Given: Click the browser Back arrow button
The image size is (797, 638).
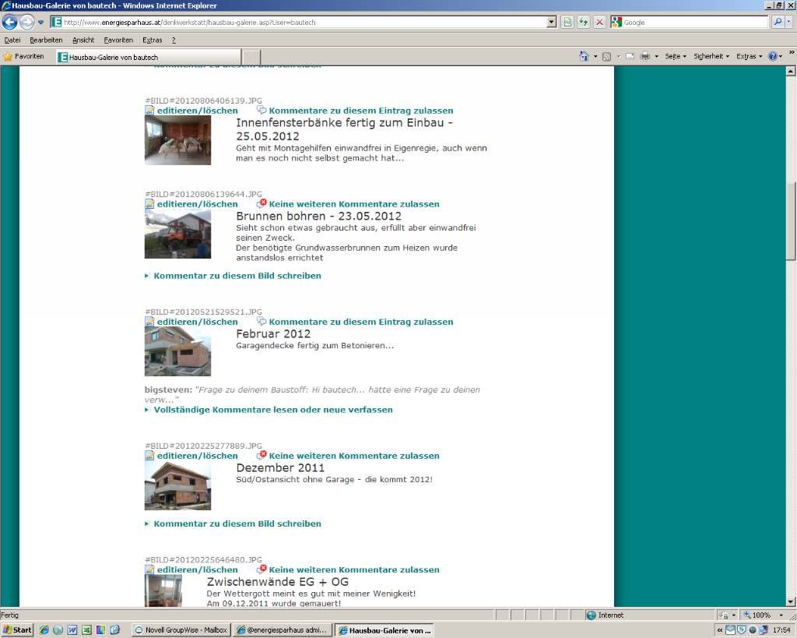Looking at the screenshot, I should [10, 23].
